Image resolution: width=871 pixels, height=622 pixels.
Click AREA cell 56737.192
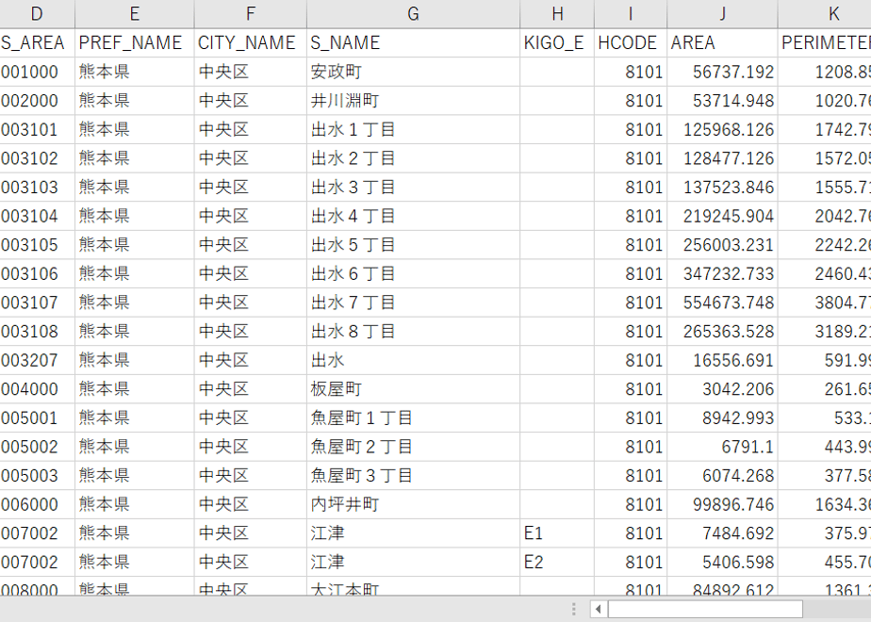(722, 72)
